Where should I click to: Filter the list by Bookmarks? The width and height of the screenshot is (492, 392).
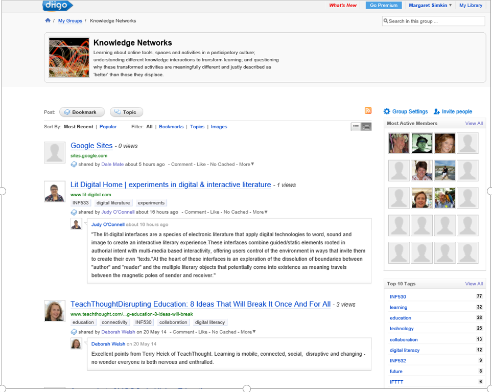171,127
